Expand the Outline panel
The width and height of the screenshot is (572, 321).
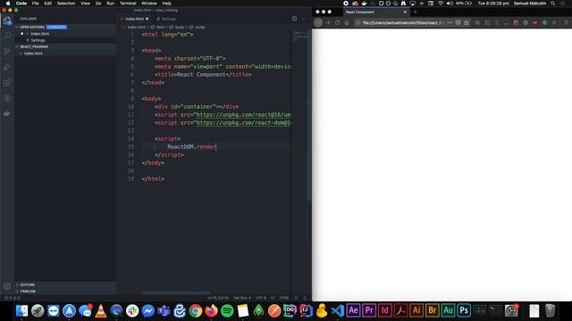click(28, 284)
